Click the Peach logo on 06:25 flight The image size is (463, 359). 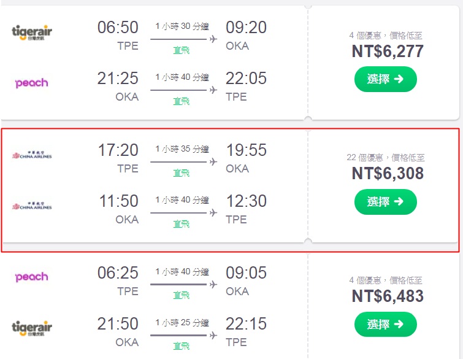(32, 277)
